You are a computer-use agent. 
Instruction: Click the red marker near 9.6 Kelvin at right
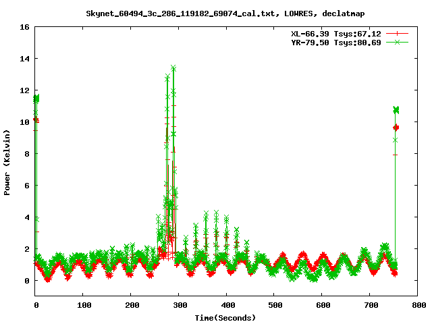pos(396,128)
